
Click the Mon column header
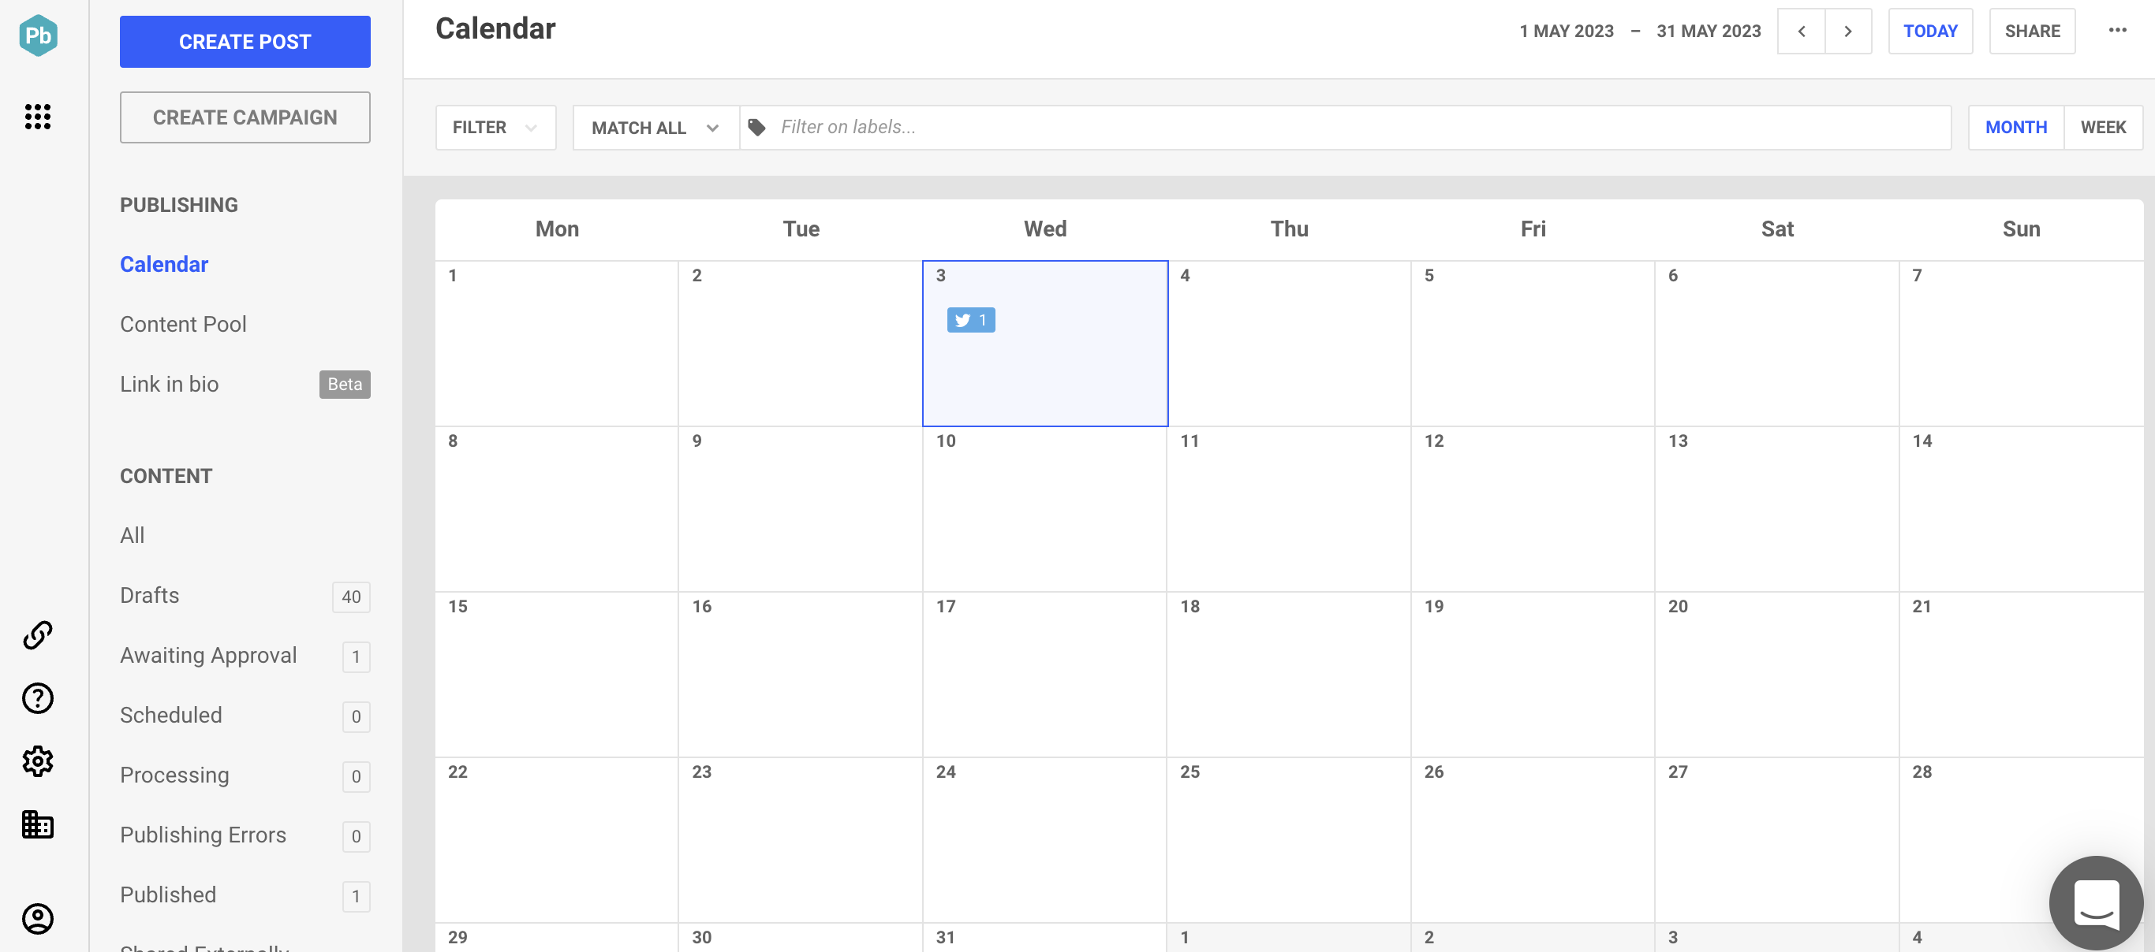click(557, 229)
